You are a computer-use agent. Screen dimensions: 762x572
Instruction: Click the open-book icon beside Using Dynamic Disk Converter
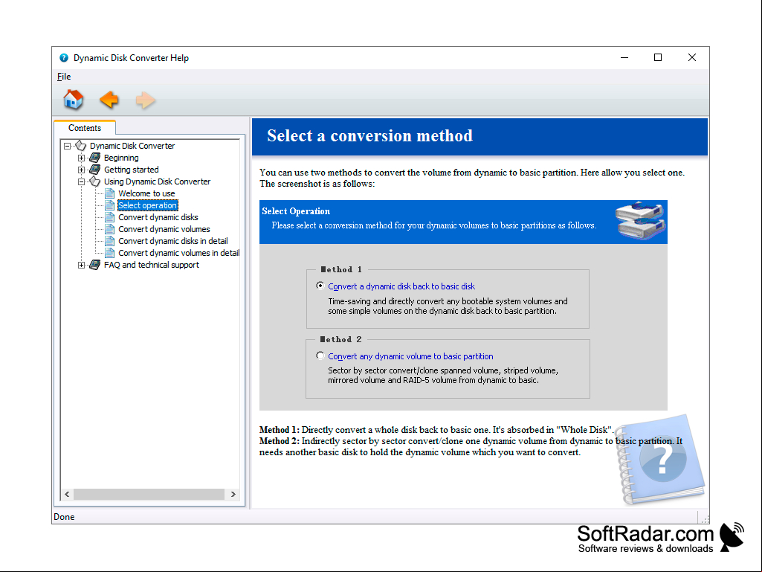pos(94,181)
